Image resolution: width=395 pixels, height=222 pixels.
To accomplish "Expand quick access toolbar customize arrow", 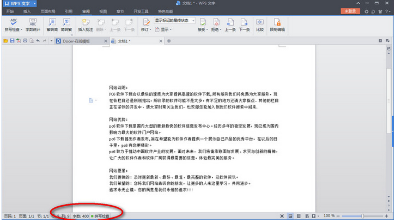I will click(51, 40).
